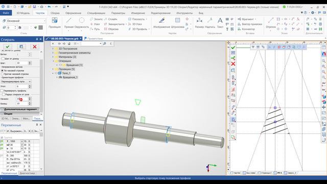Pick the Путь path tool
327x184 pixels.
click(x=95, y=29)
